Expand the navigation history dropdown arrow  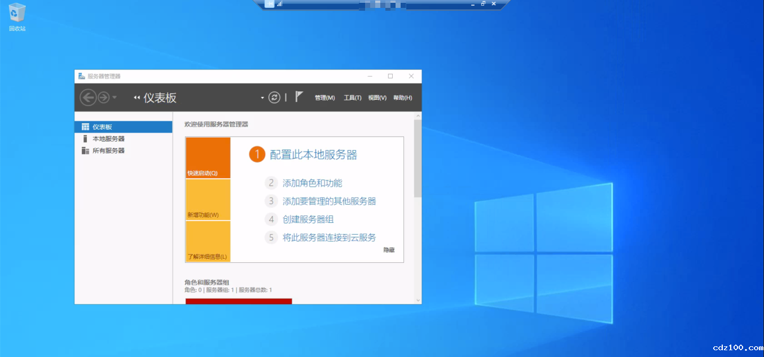click(115, 98)
